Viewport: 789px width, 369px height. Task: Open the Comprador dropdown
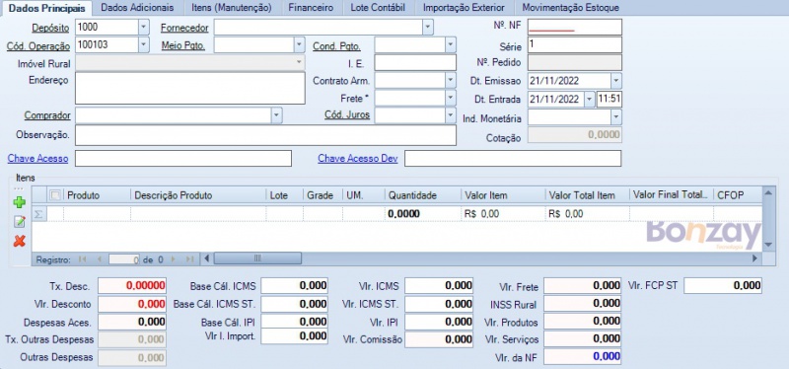pos(277,115)
